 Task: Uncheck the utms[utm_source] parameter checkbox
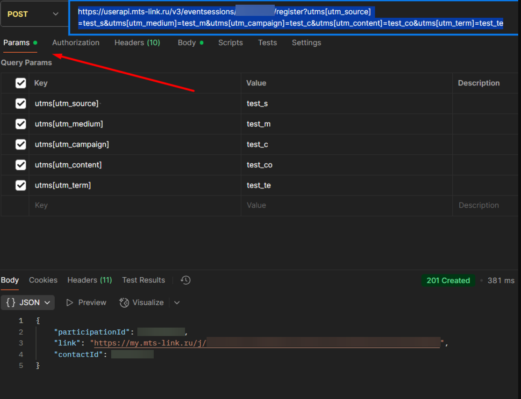[21, 104]
